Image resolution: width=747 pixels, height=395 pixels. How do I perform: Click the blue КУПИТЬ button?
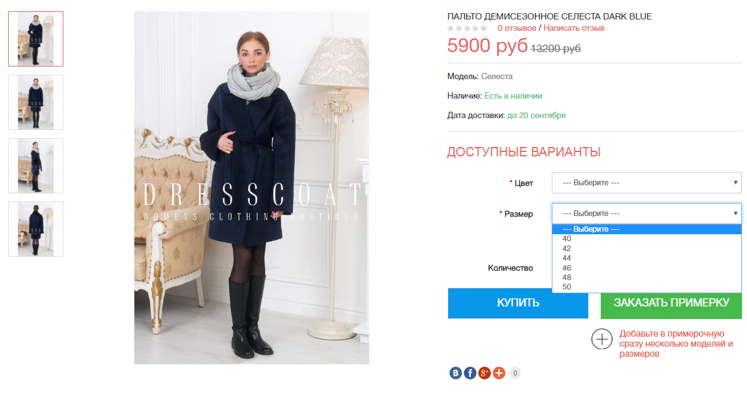(x=518, y=303)
